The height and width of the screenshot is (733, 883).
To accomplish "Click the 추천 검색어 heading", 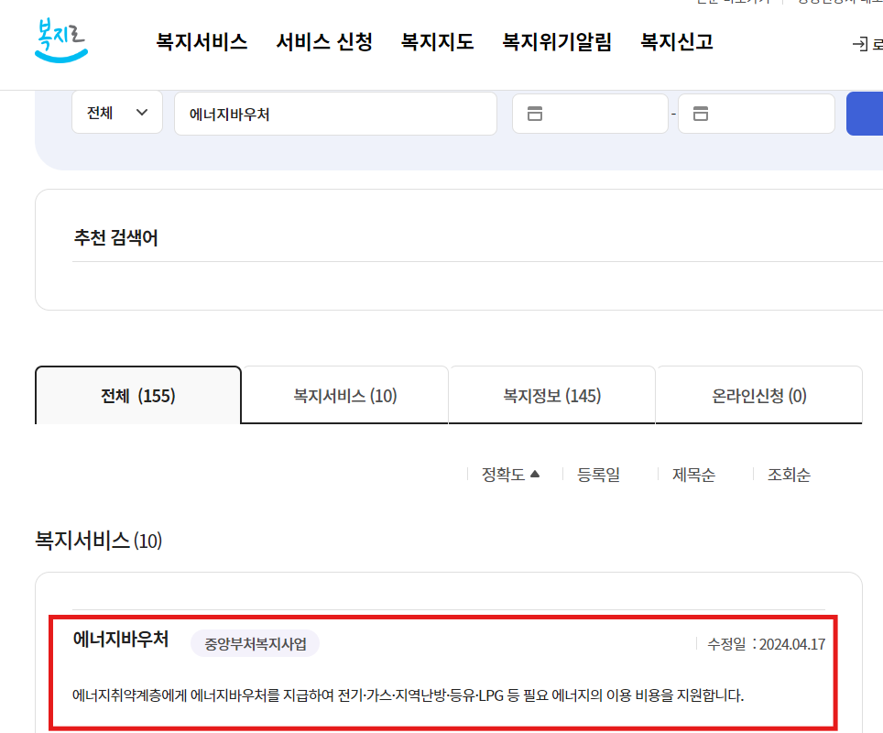I will [x=115, y=237].
